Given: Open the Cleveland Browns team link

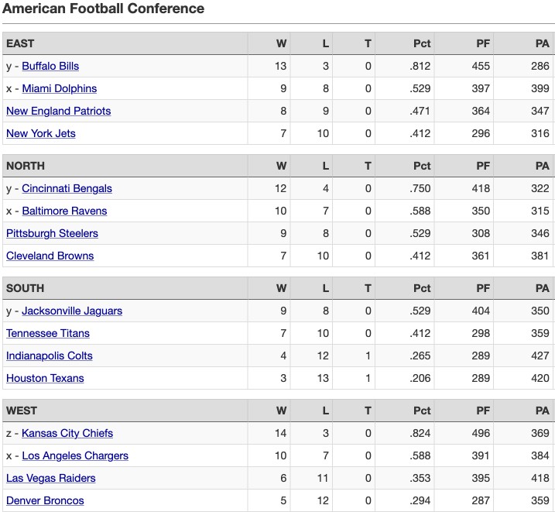Looking at the screenshot, I should pyautogui.click(x=50, y=256).
